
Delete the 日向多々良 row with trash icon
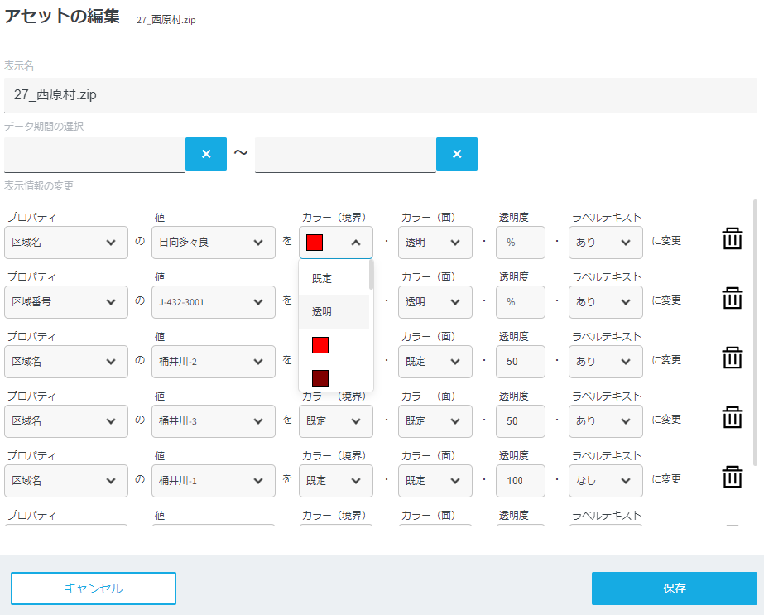click(x=732, y=240)
